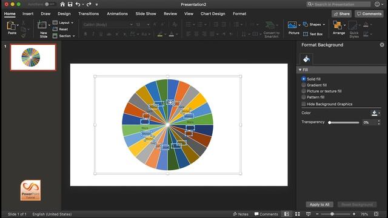Adjust the Transparency slider
This screenshot has height=218, width=388.
coord(344,122)
